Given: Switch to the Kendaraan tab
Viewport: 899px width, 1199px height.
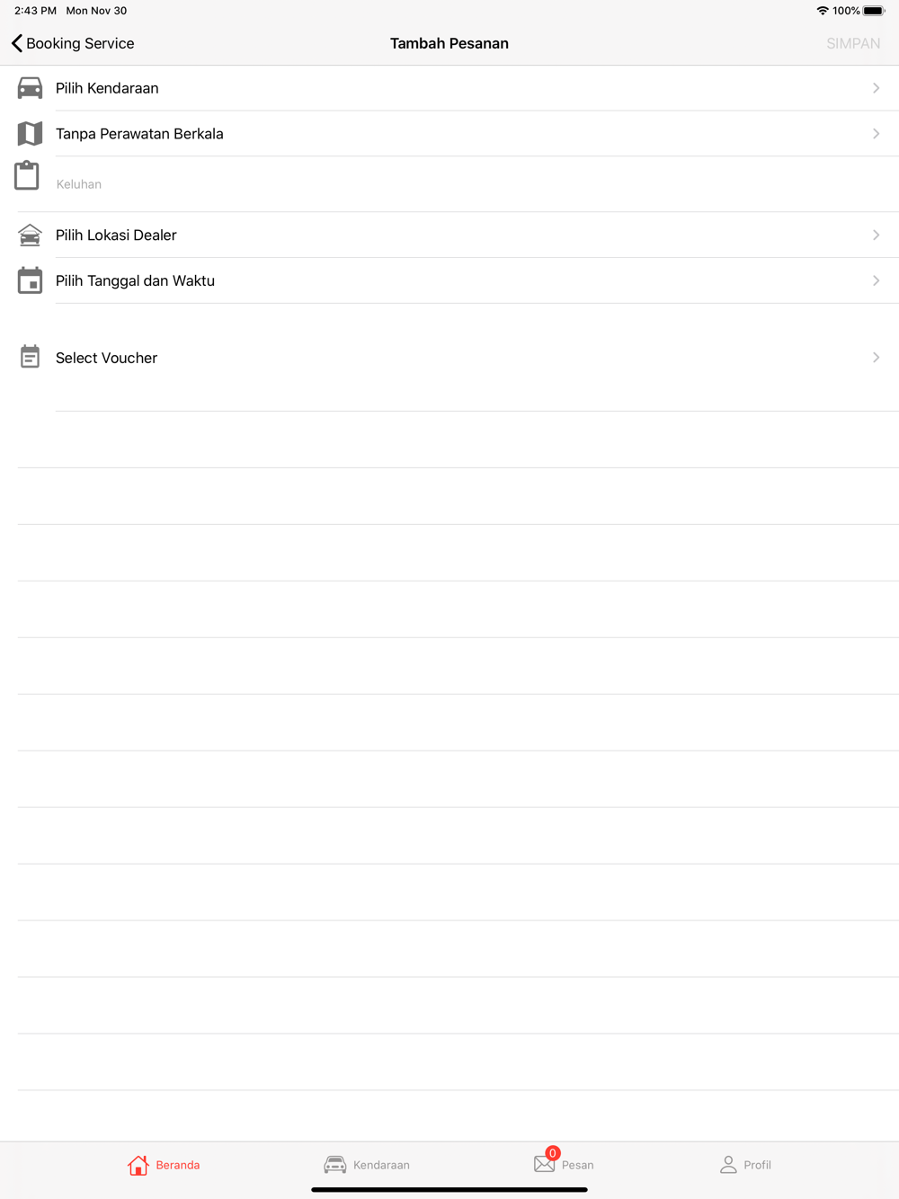Looking at the screenshot, I should (367, 1165).
